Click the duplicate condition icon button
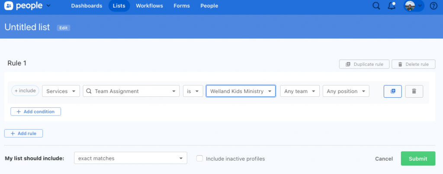The width and height of the screenshot is (443, 174). click(392, 91)
